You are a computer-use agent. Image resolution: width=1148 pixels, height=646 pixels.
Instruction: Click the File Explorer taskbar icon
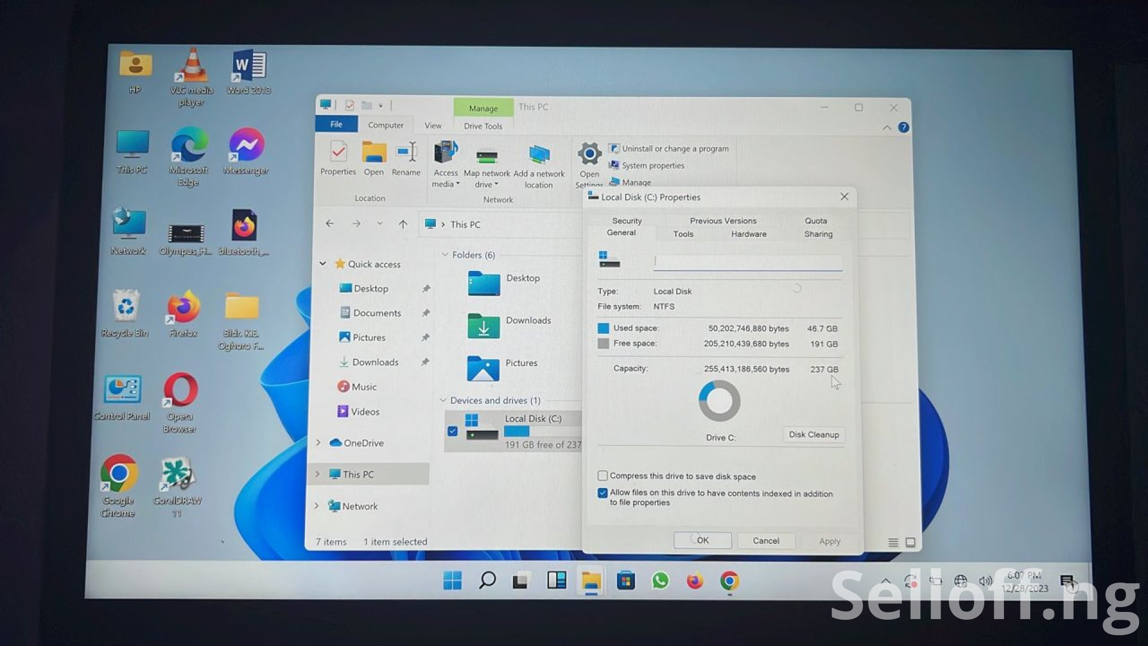click(591, 581)
